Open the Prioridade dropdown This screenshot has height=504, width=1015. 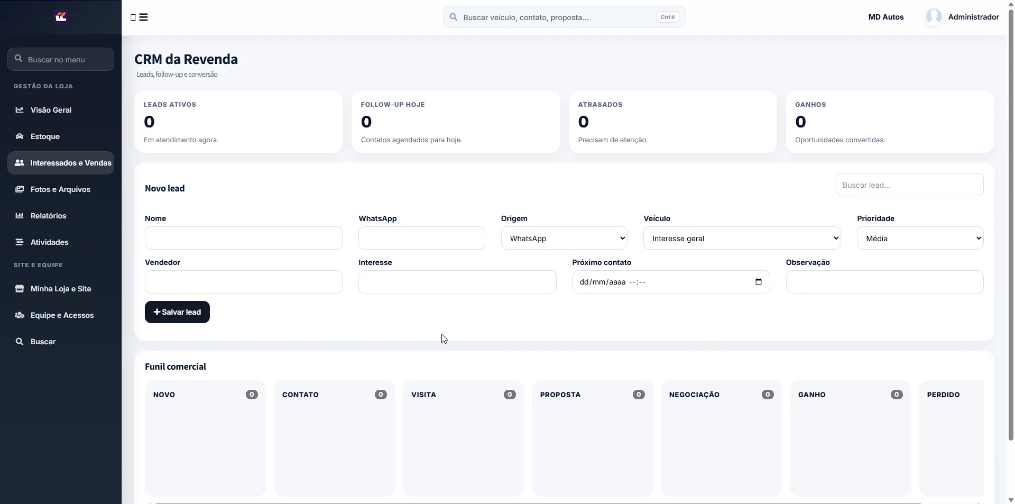(920, 238)
